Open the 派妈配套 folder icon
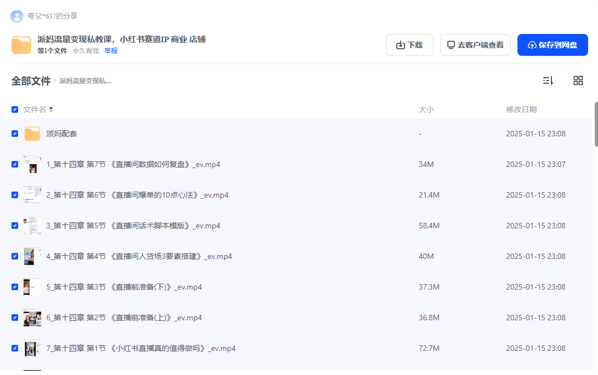Screen dimensions: 598x375 32,134
